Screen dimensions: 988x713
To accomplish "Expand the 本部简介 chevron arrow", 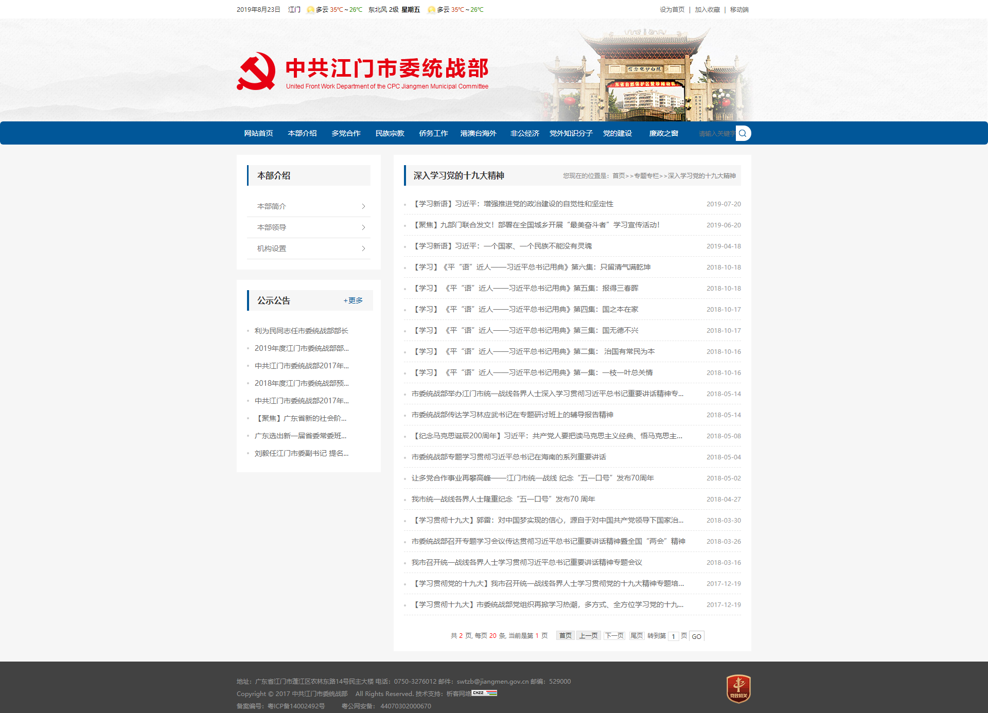I will (x=363, y=206).
